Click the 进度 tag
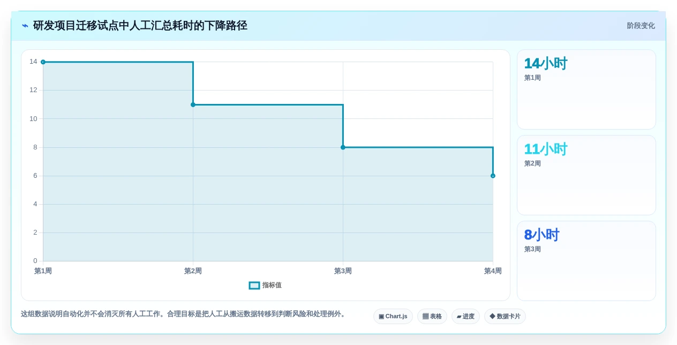Viewport: 677px width, 345px height. coord(465,316)
